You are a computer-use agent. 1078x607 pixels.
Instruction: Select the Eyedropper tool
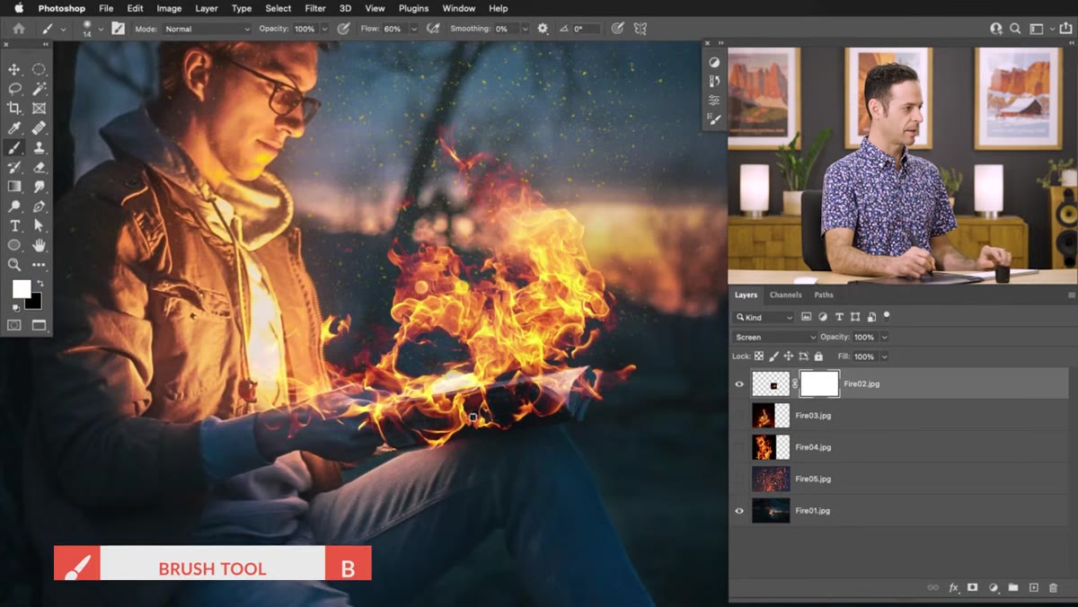[x=14, y=128]
